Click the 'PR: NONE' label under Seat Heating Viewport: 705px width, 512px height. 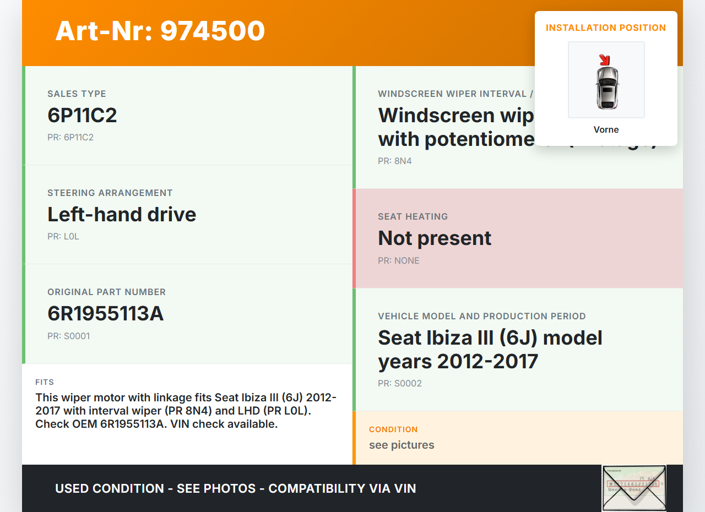(x=398, y=260)
